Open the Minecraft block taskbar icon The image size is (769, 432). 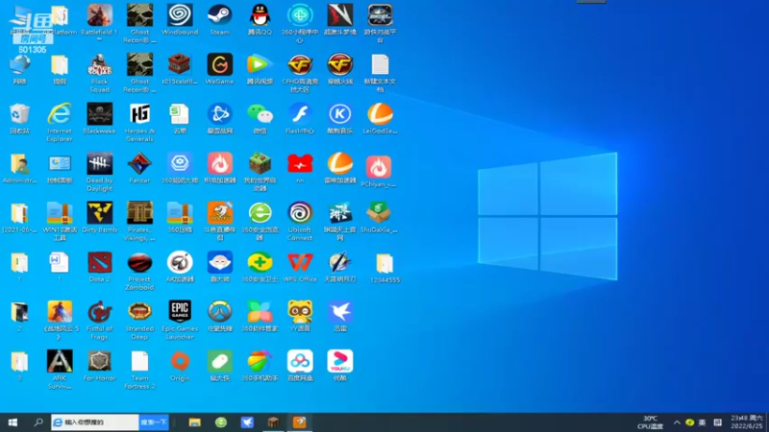273,422
